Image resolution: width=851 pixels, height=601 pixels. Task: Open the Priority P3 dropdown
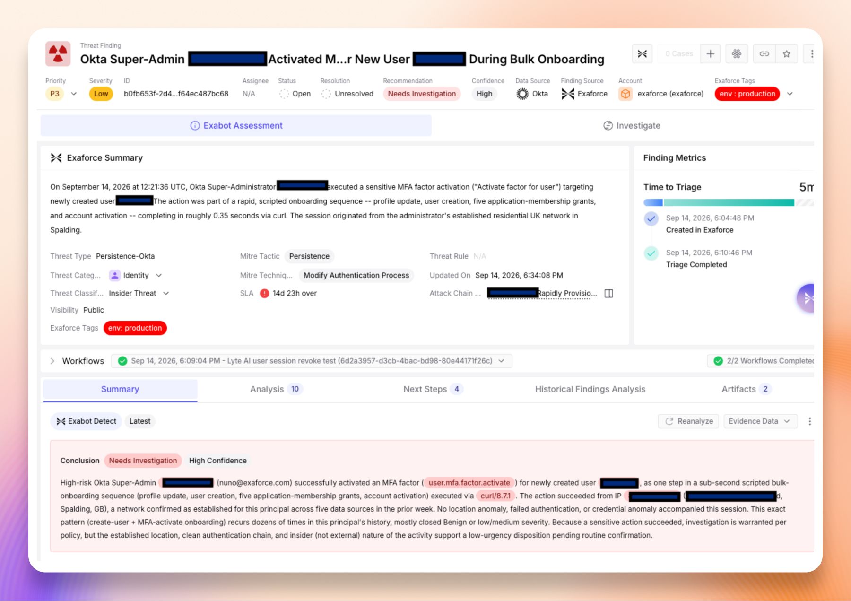tap(61, 94)
